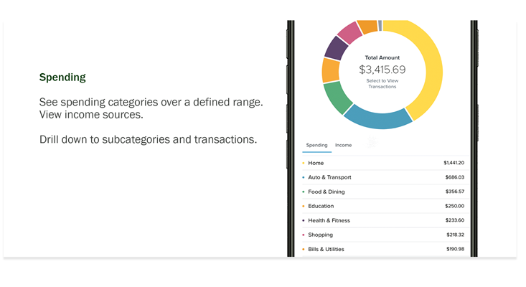This screenshot has width=526, height=287.
Task: Click the pink Shopping chart segment
Action: tap(349, 32)
